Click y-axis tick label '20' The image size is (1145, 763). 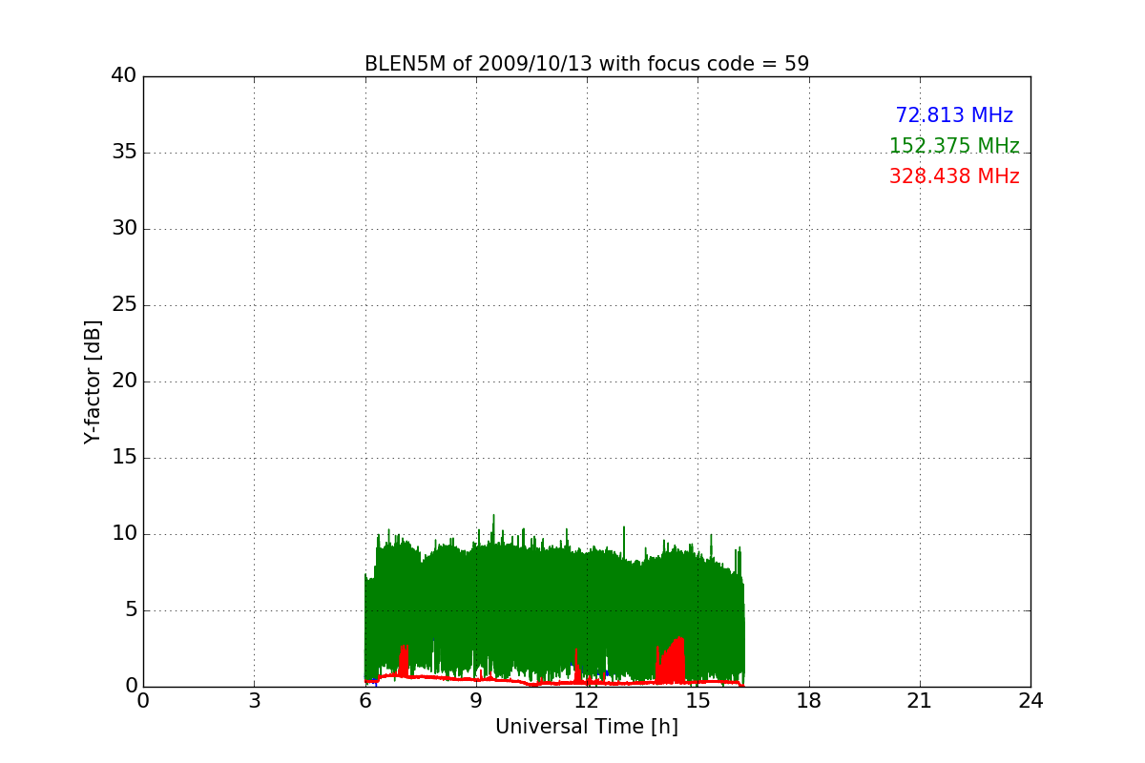(124, 381)
